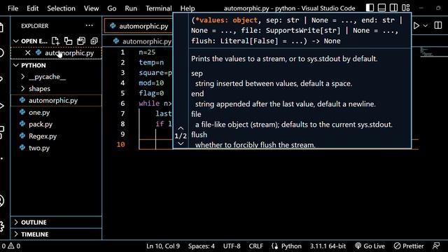This screenshot has width=448, height=252.
Task: Expand the shapes folder
Action: 23,89
